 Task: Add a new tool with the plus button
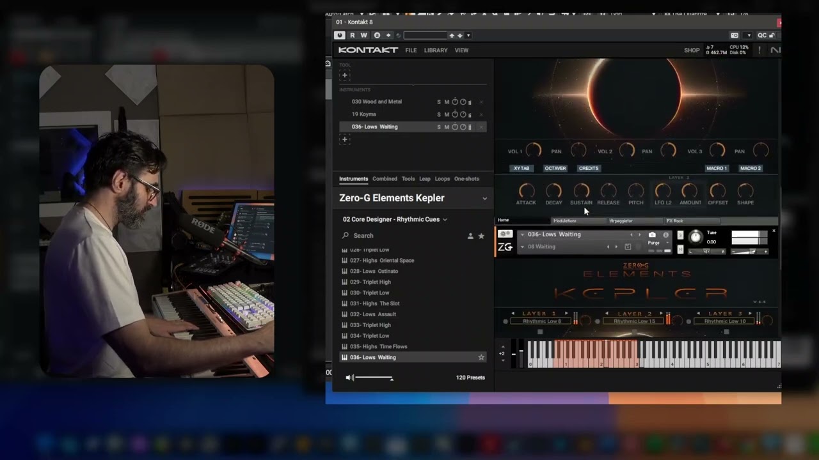coord(344,75)
